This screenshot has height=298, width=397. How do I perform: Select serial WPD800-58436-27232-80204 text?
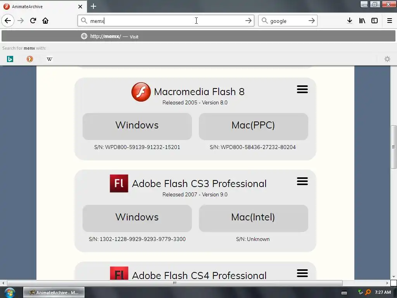coord(258,147)
